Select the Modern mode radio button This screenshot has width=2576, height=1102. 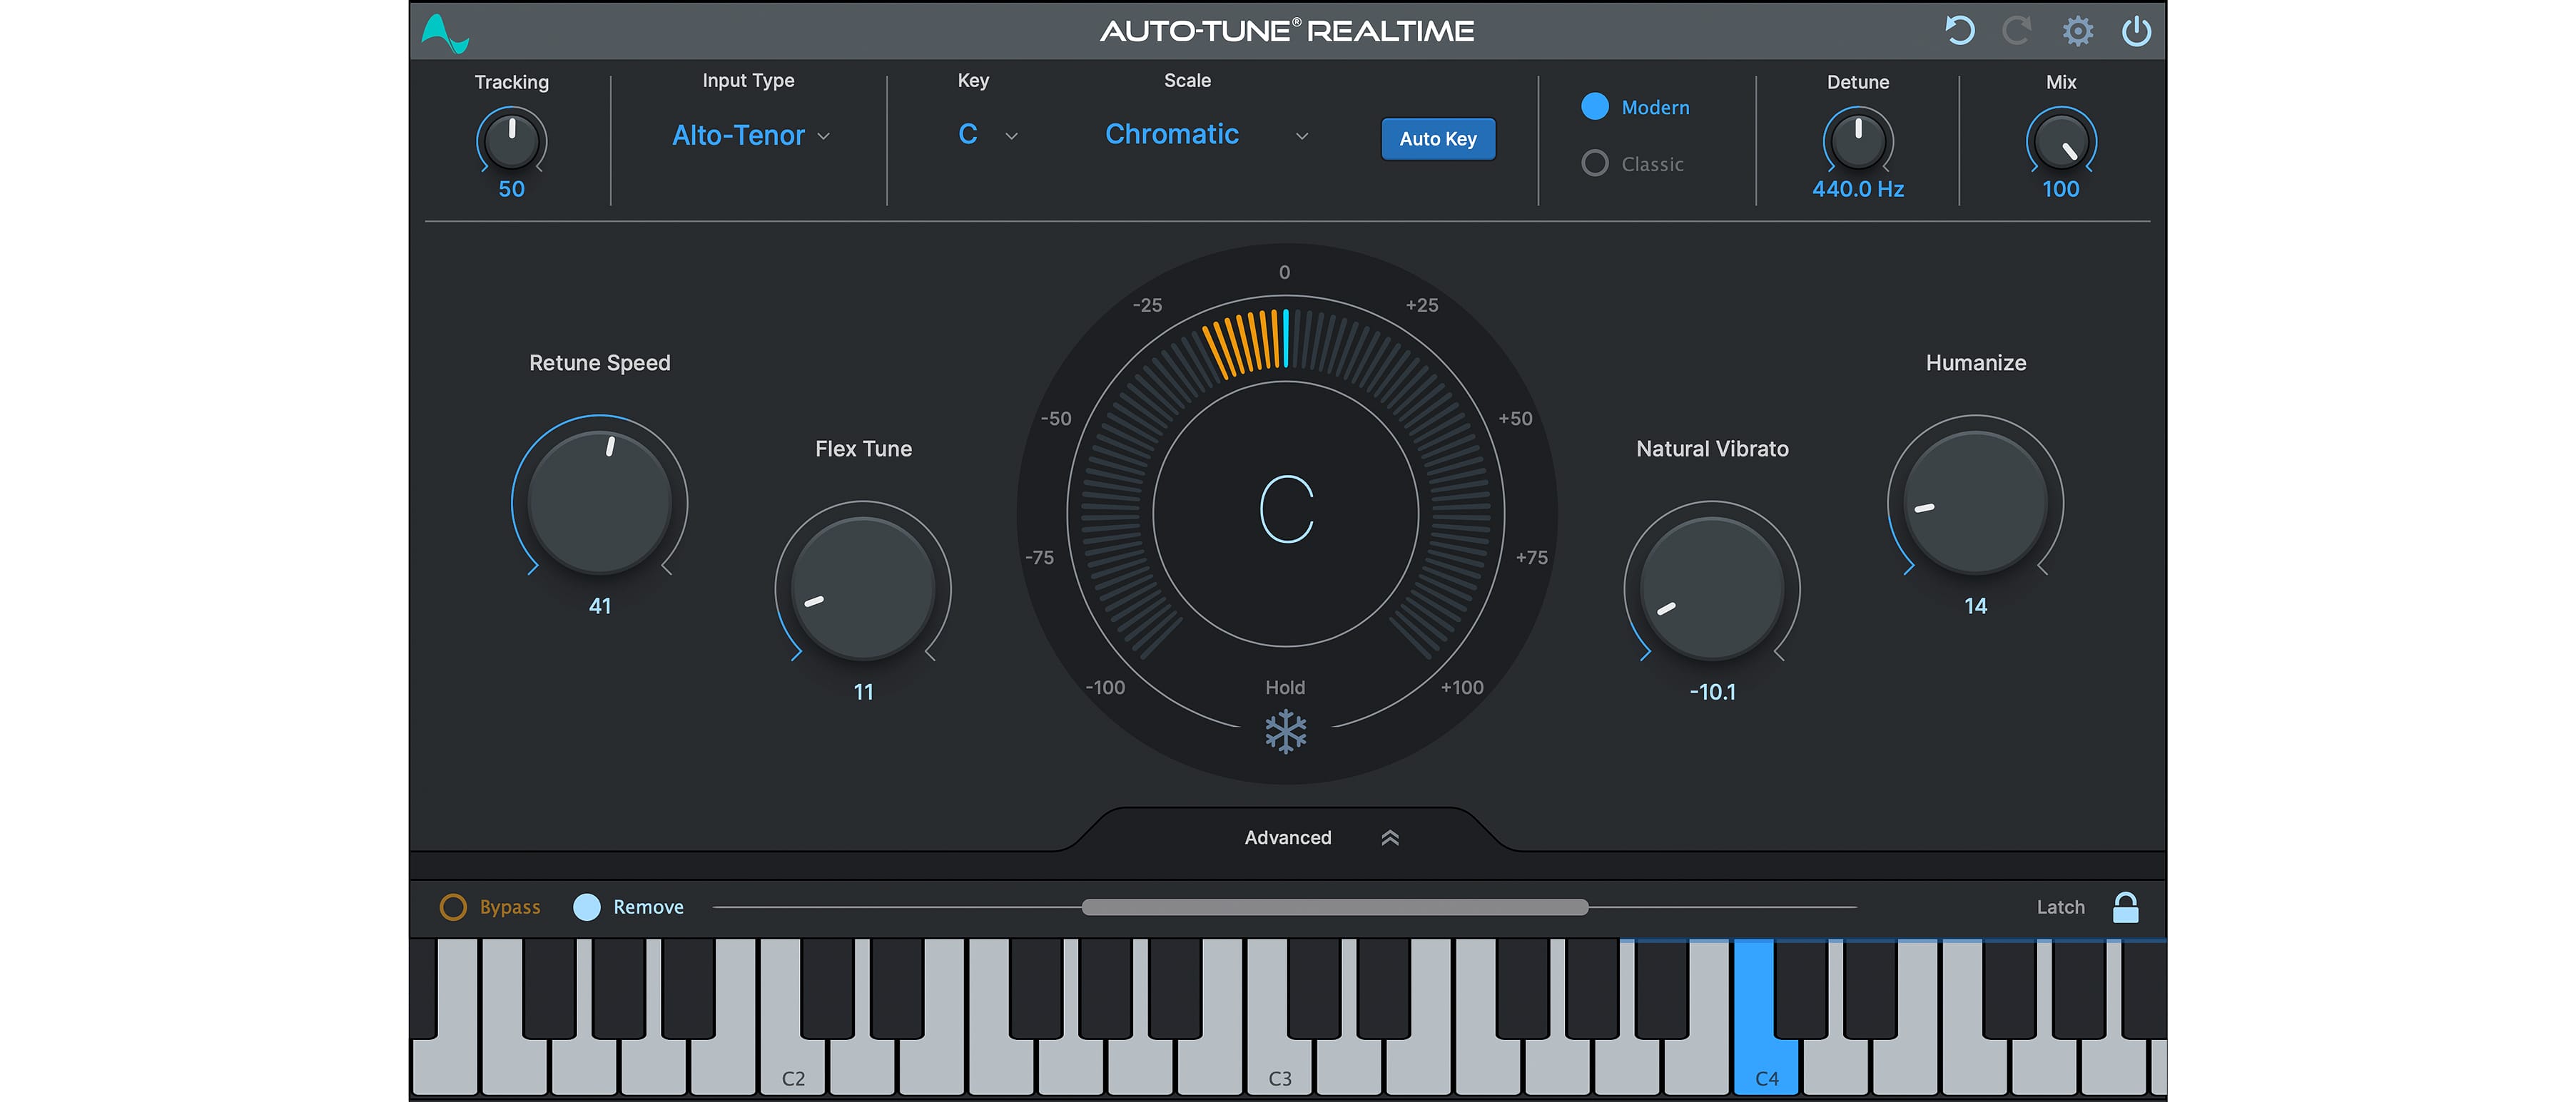(1595, 107)
